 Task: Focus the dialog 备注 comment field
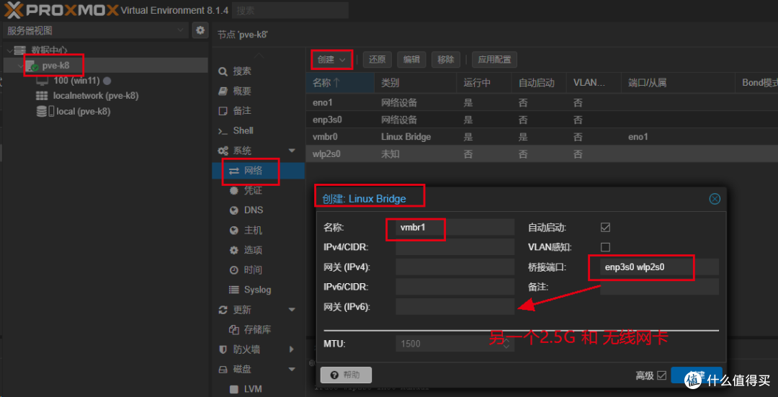(x=659, y=287)
